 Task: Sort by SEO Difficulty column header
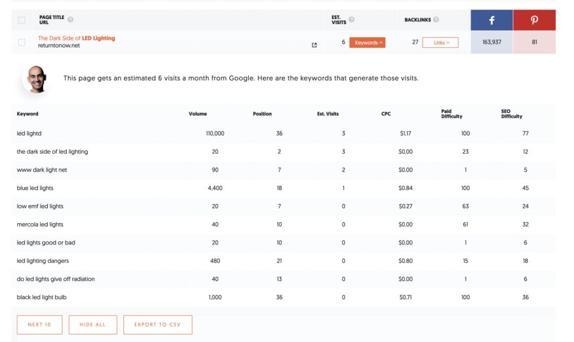pyautogui.click(x=511, y=114)
